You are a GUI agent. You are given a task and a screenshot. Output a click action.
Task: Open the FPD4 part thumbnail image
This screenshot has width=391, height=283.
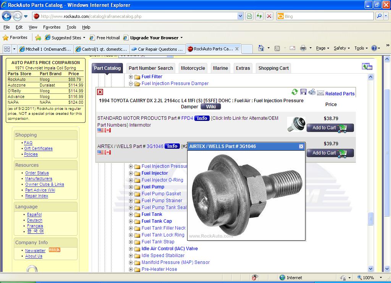click(x=296, y=124)
